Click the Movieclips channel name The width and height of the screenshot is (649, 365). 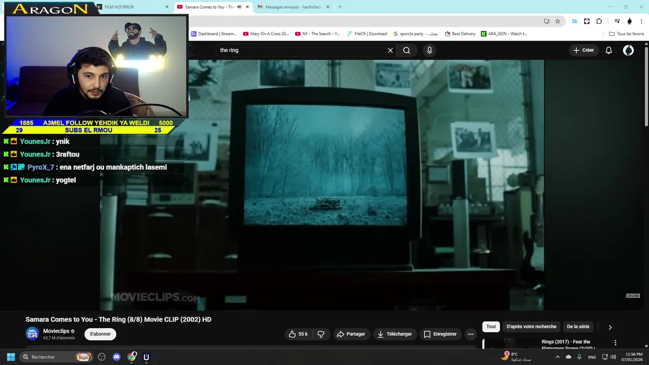point(56,331)
